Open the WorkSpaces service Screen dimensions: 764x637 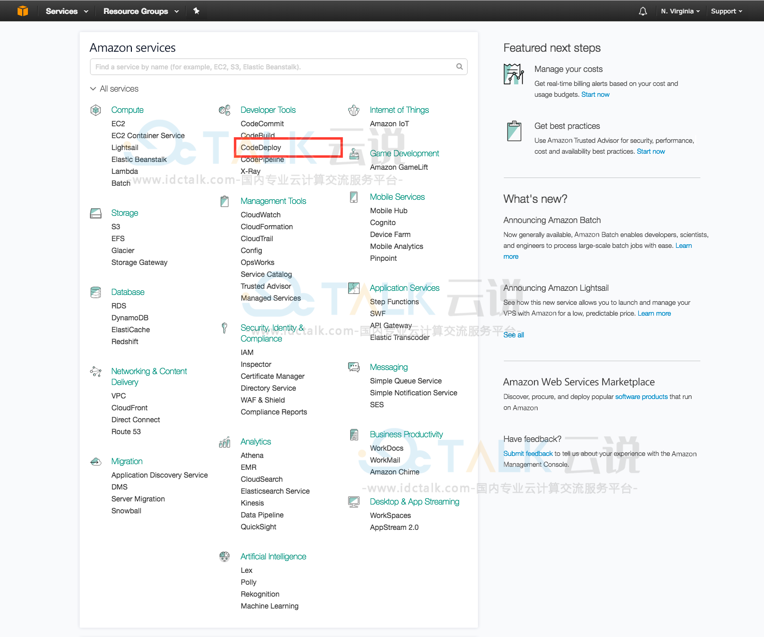click(391, 515)
